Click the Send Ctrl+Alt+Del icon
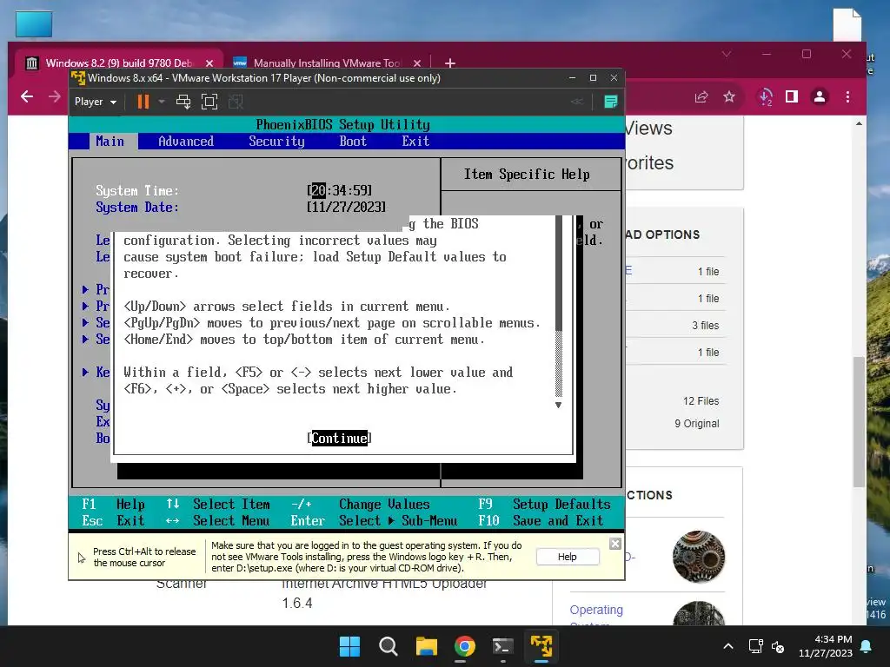The image size is (890, 667). (183, 102)
